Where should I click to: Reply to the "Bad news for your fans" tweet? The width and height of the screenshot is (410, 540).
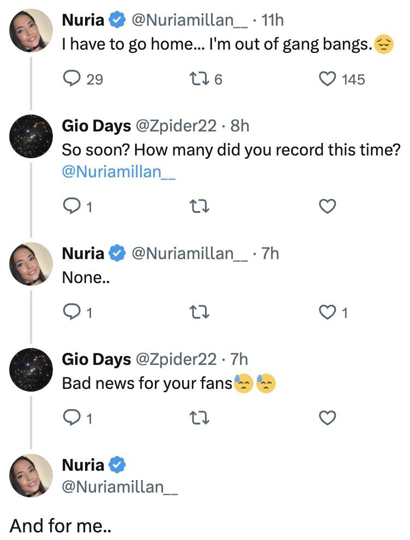coord(73,418)
